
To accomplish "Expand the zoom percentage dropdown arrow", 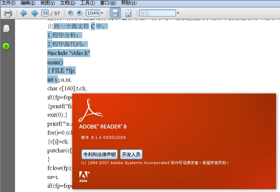I will pyautogui.click(x=102, y=13).
